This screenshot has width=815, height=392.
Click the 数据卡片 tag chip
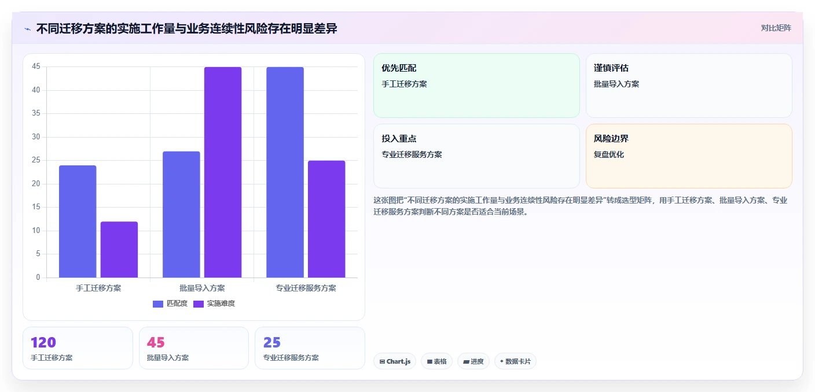[515, 361]
